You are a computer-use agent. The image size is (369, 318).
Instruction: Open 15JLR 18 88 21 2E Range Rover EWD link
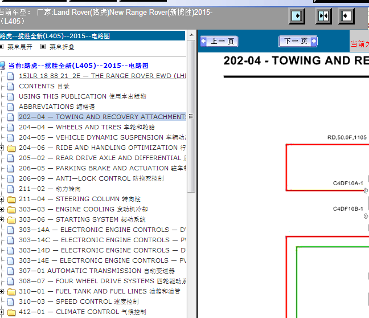coord(102,76)
